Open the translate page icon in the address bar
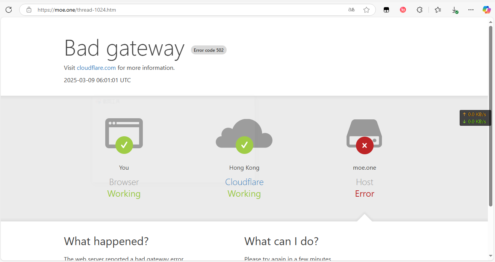The image size is (495, 262). point(351,10)
